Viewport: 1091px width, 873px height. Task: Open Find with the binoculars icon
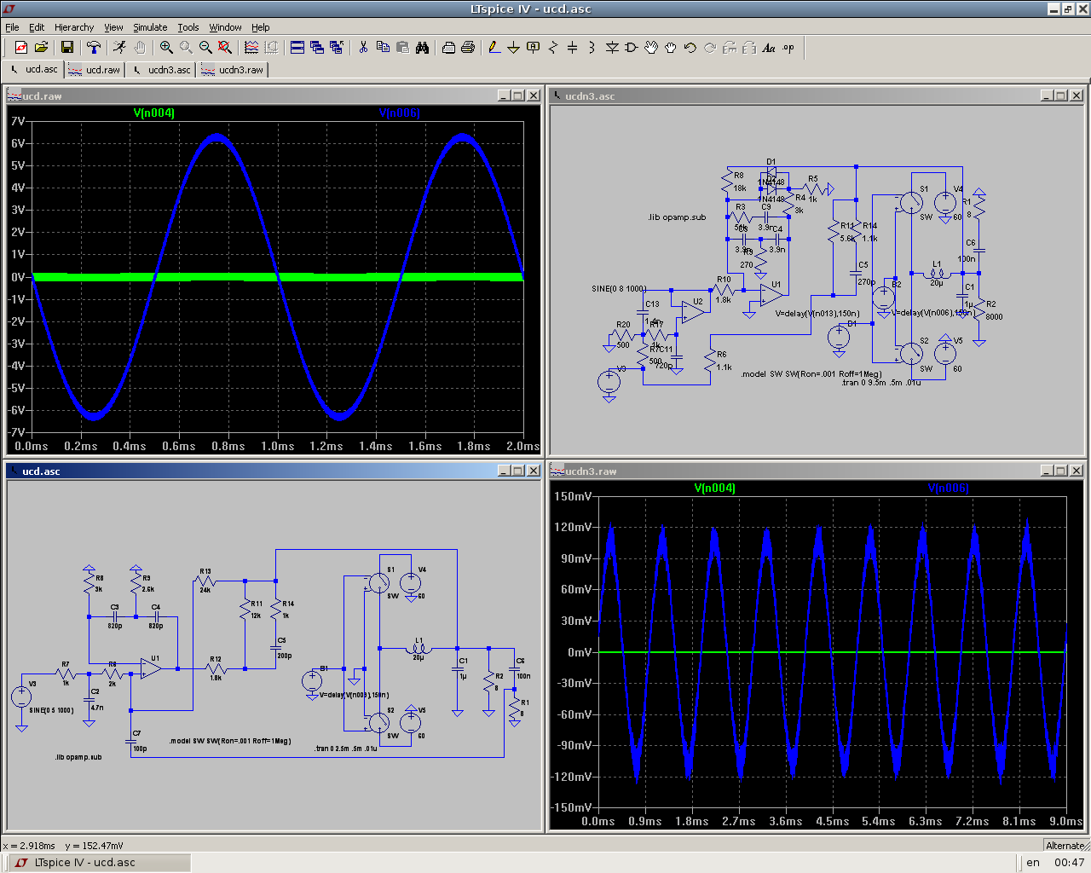point(422,48)
